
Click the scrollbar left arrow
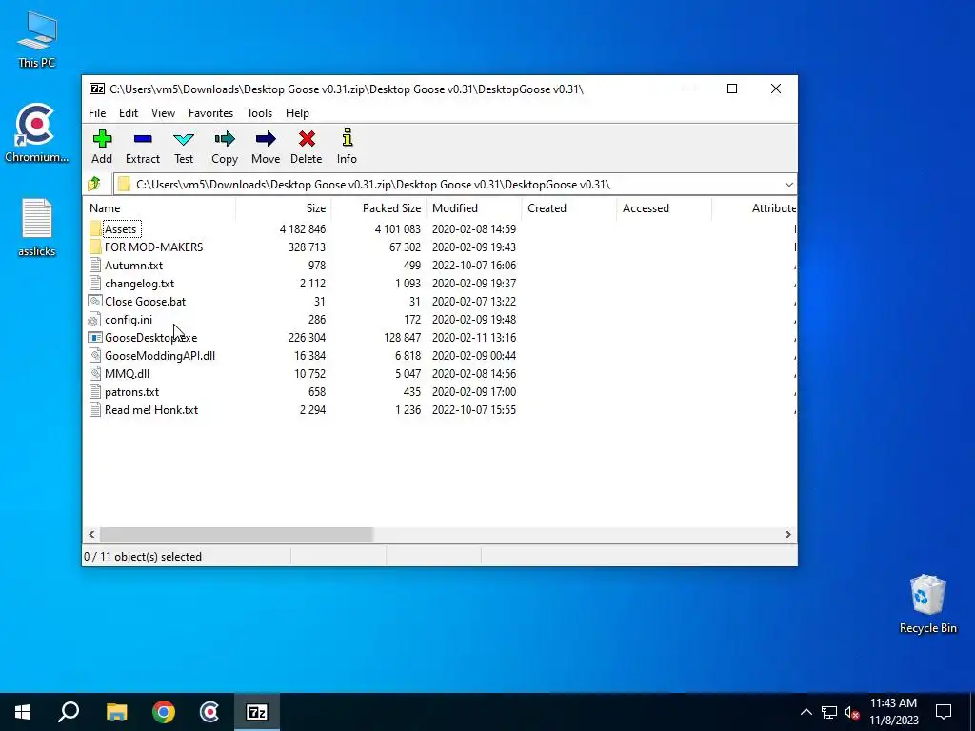[91, 535]
